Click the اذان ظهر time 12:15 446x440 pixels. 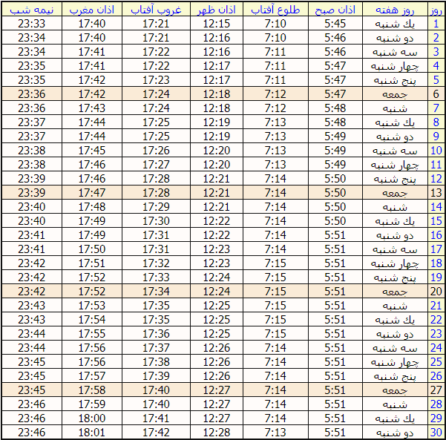217,23
